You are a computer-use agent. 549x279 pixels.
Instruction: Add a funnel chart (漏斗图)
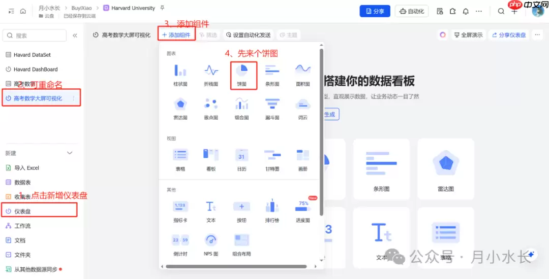tap(272, 108)
